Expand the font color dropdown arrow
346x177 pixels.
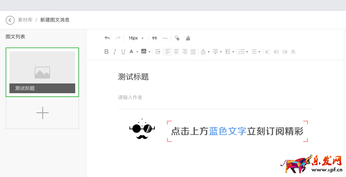coord(137,52)
